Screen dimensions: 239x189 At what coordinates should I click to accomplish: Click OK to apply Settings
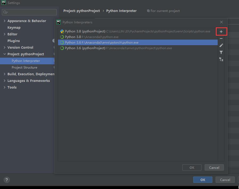pos(203,180)
